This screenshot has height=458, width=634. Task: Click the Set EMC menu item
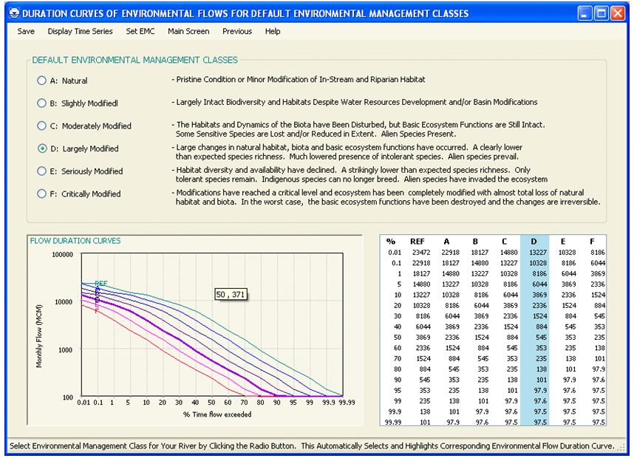click(x=140, y=31)
